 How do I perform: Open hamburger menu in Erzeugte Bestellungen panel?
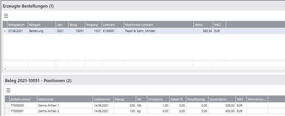(6, 16)
